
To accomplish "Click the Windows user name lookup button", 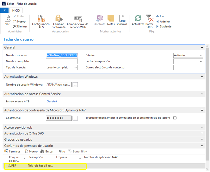I will [75, 85].
